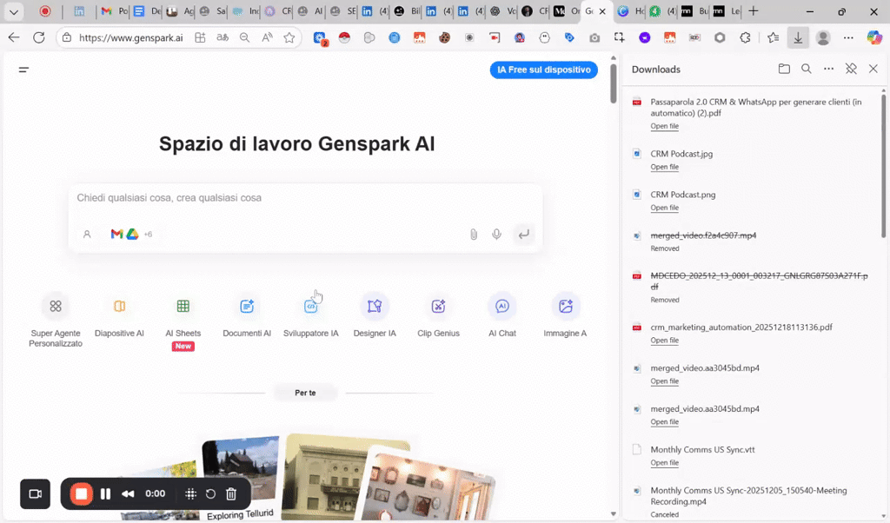Open a new browser tab
The height and width of the screenshot is (523, 890).
(x=754, y=11)
